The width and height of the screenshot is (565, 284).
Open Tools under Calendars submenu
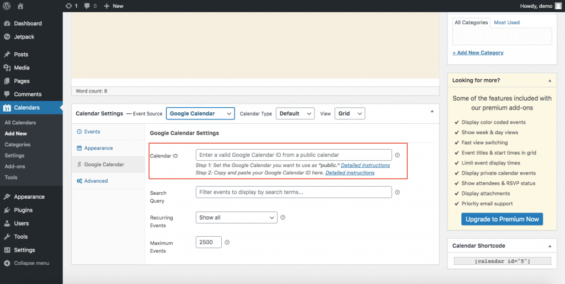[11, 177]
